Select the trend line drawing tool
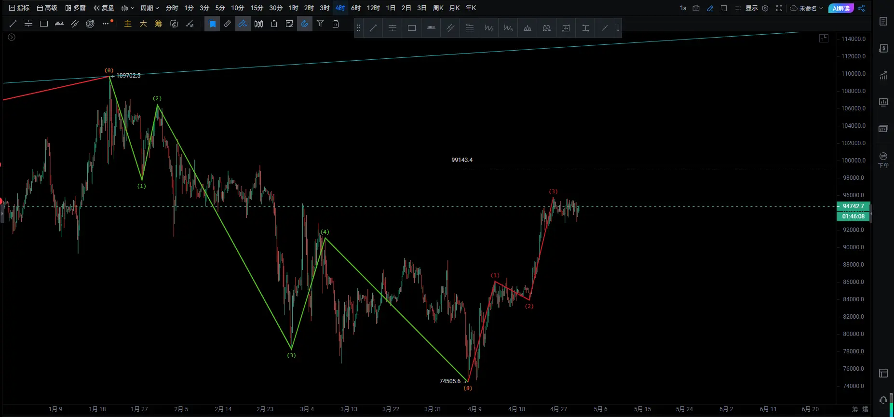Screen dimensions: 894x417 click(13, 24)
